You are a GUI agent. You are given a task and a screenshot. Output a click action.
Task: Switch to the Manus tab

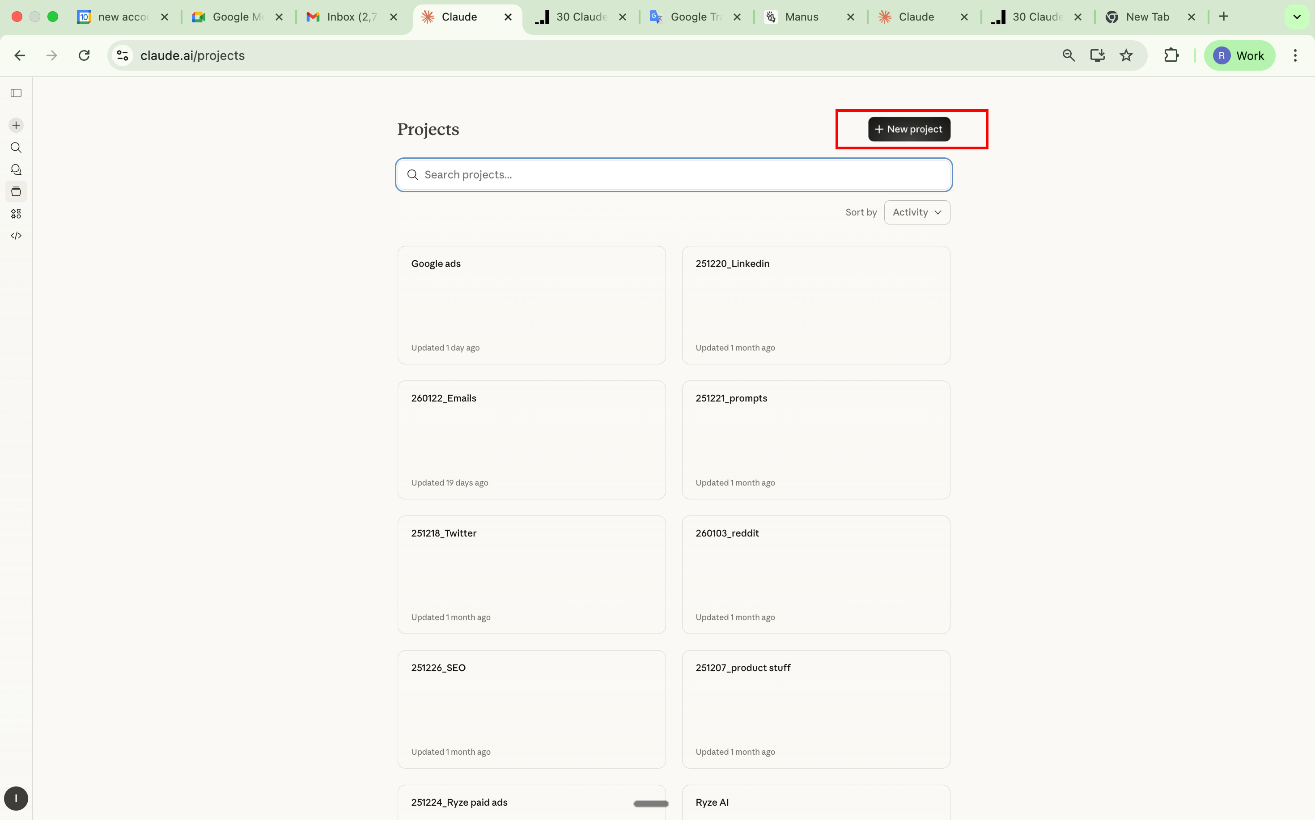pyautogui.click(x=800, y=16)
